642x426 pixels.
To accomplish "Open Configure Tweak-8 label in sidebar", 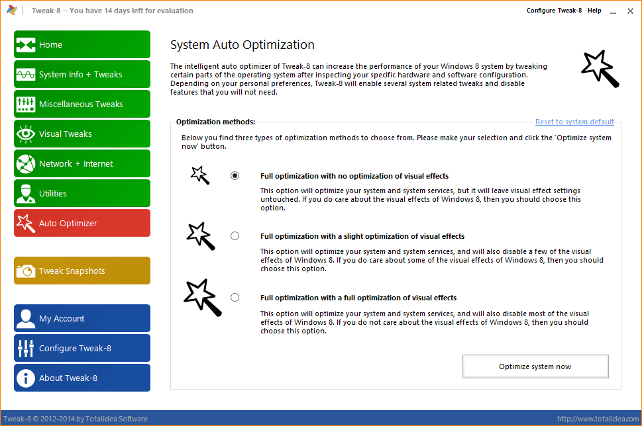I will click(x=75, y=349).
